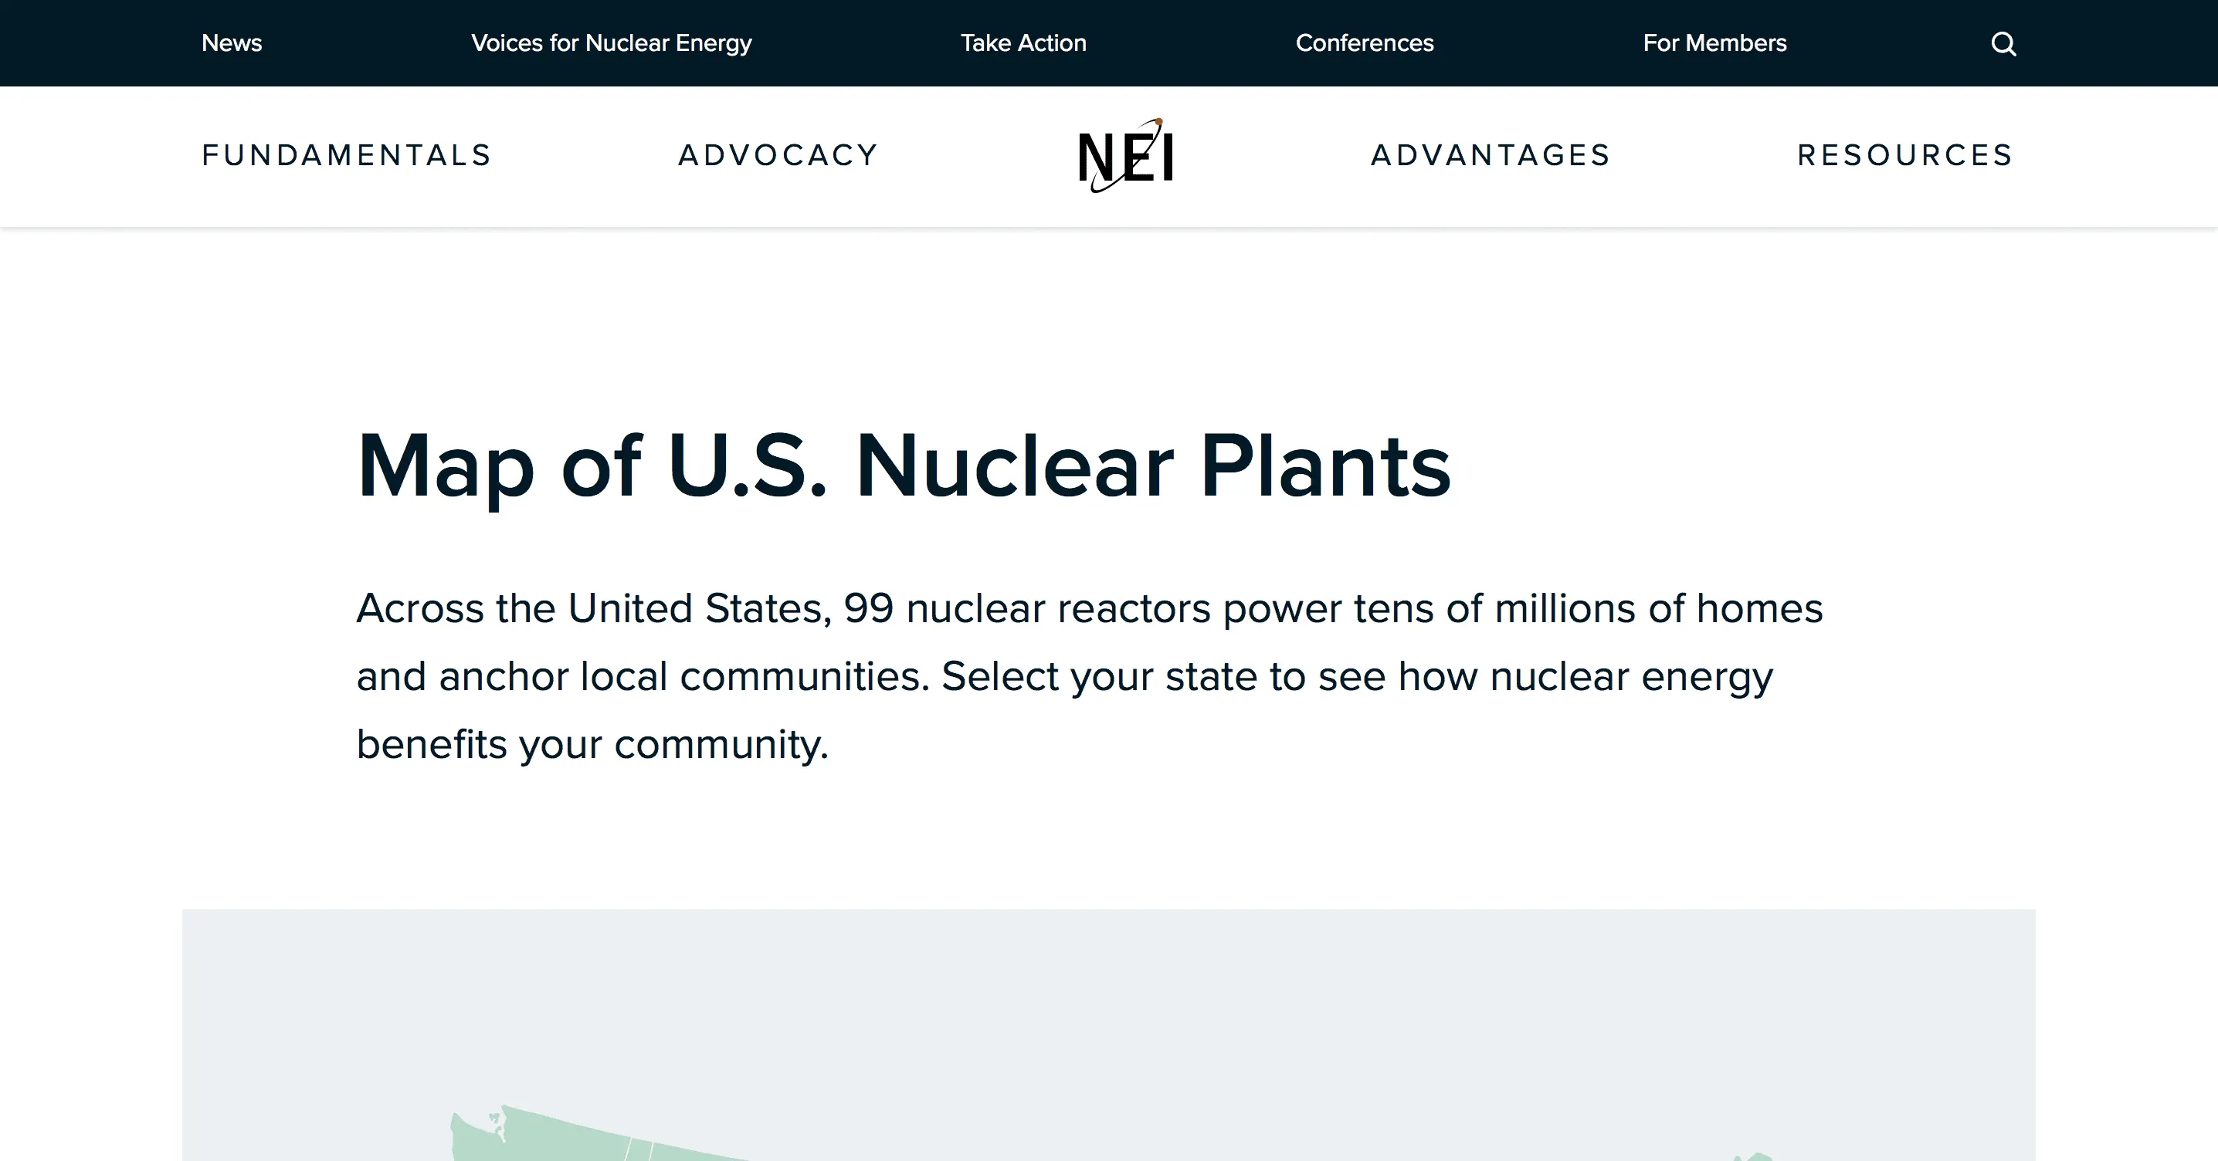This screenshot has height=1161, width=2218.
Task: Click empty gray area of the map
Action: pyautogui.click(x=1119, y=1016)
